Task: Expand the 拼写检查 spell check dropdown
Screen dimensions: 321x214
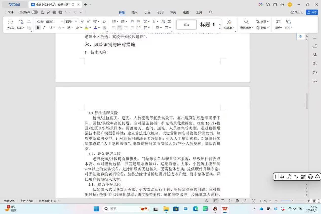Action: pos(49,201)
